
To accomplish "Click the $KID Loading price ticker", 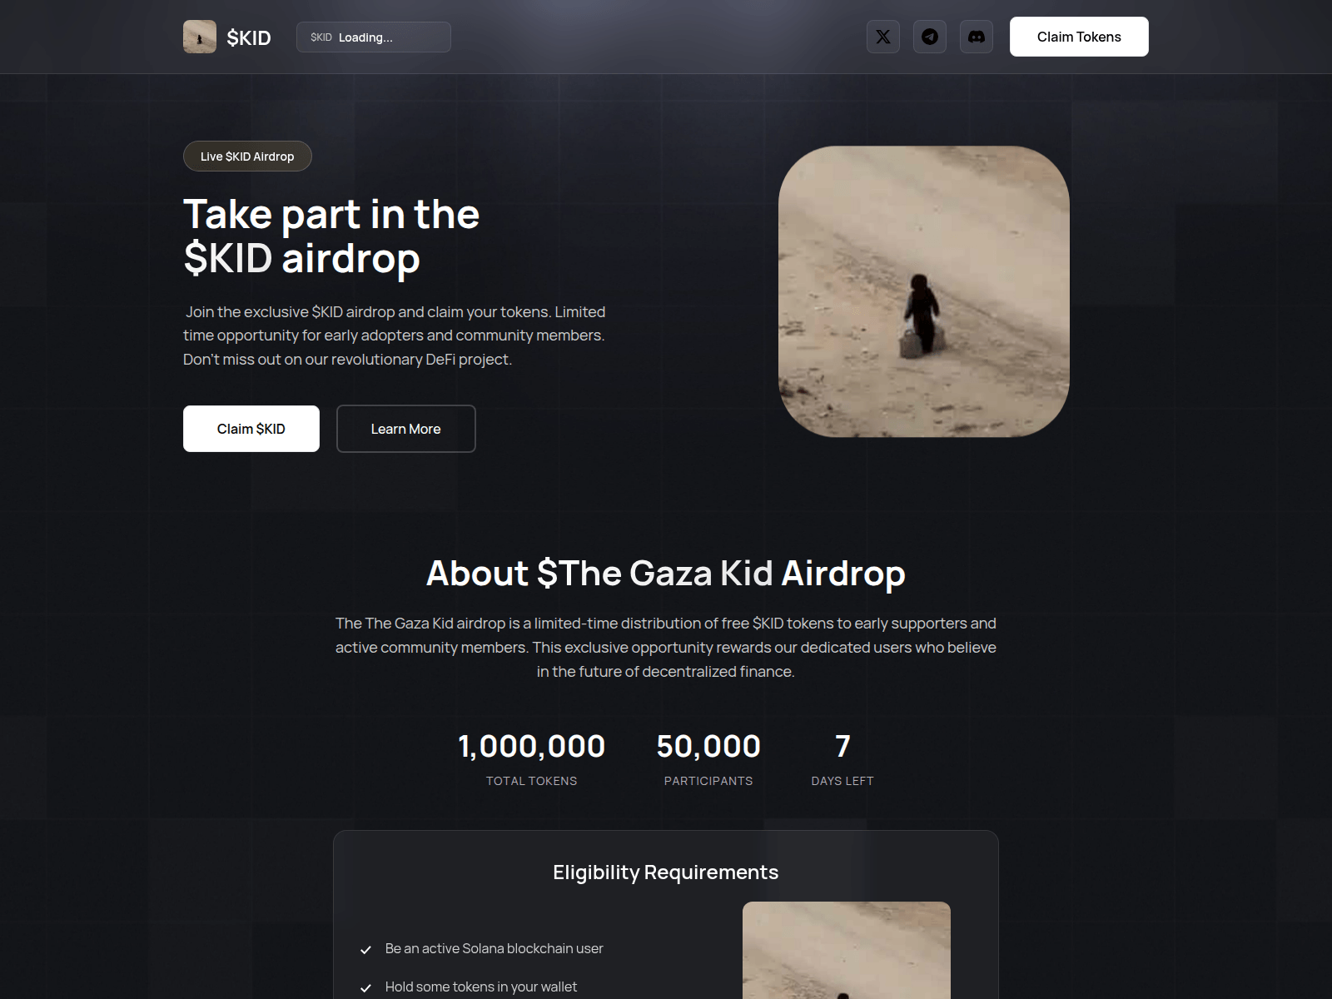I will 374,37.
